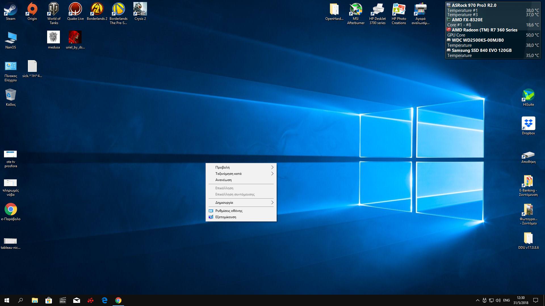Select the Αγορά αναλωσίμων printer supplies icon

pos(420,13)
